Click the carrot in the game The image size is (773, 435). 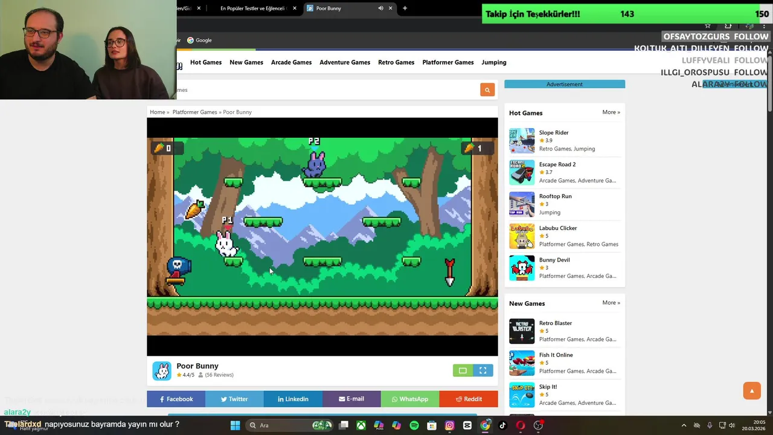[195, 209]
